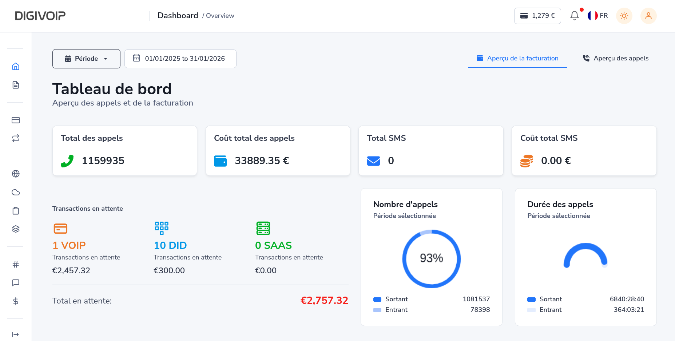Click the 93% calls donut chart
This screenshot has width=675, height=341.
click(x=432, y=259)
